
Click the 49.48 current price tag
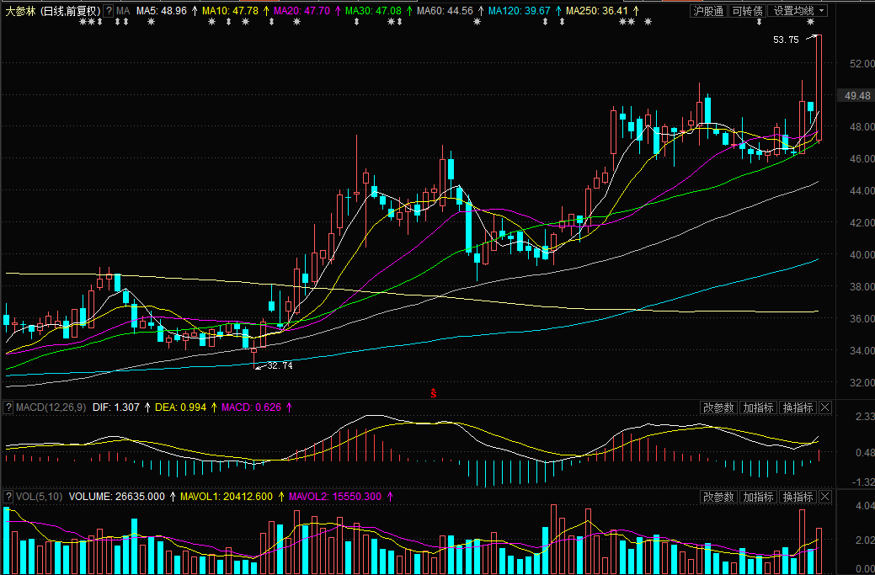tap(856, 96)
